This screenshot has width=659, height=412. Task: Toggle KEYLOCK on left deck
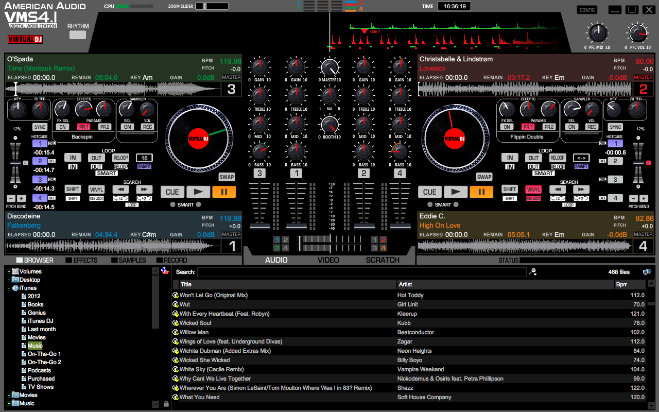coord(96,198)
